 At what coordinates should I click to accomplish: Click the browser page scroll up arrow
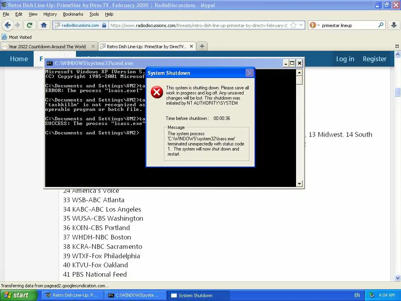pos(397,54)
